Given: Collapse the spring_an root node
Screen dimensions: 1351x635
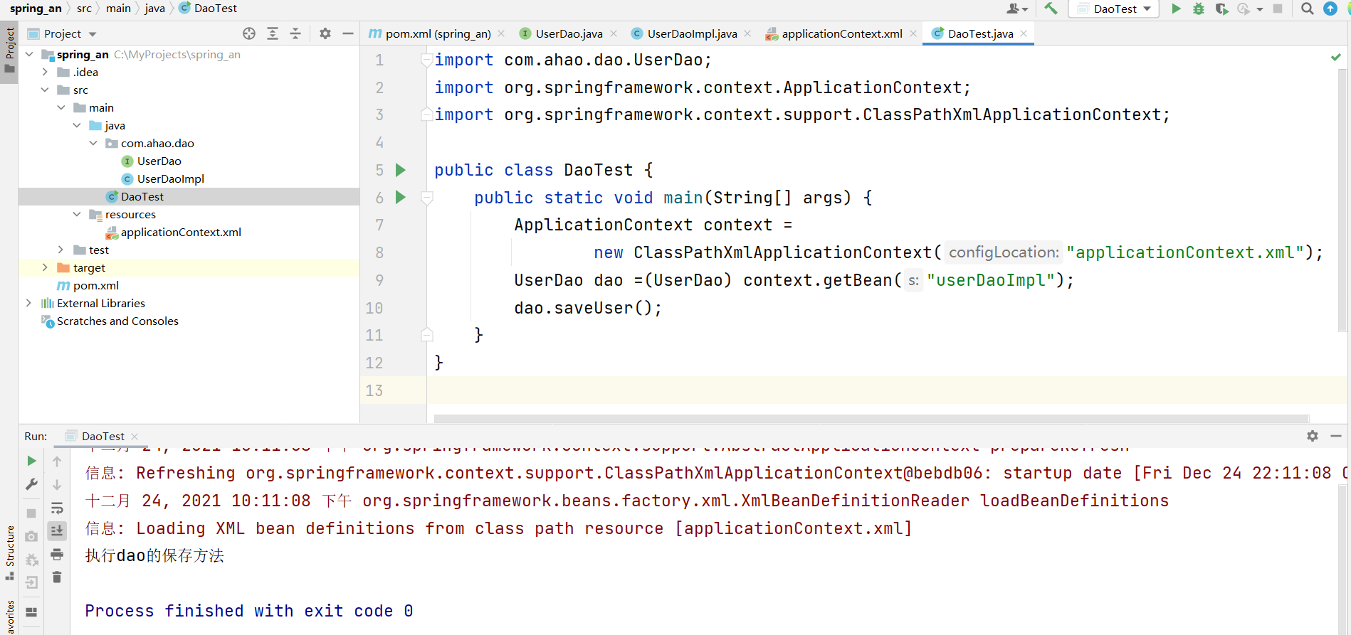Looking at the screenshot, I should click(29, 54).
